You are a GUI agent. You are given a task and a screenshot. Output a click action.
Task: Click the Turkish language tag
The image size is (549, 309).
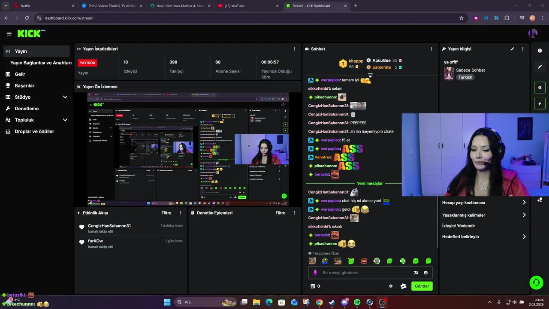pyautogui.click(x=465, y=77)
